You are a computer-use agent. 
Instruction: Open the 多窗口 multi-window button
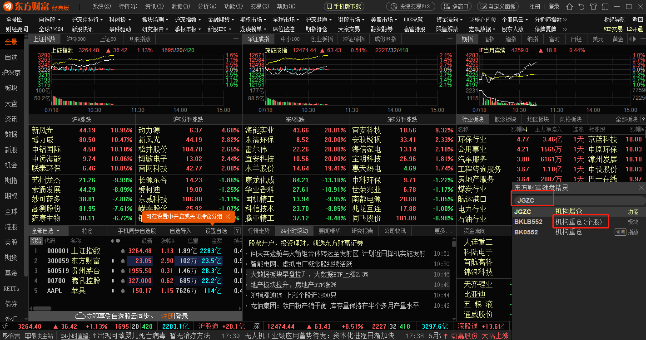(457, 6)
